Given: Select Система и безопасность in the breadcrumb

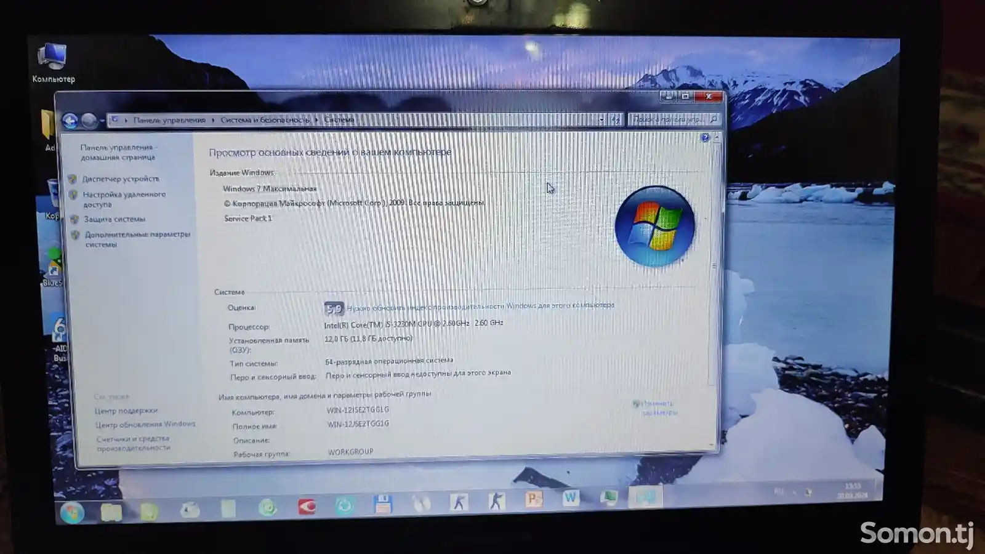Looking at the screenshot, I should click(265, 120).
